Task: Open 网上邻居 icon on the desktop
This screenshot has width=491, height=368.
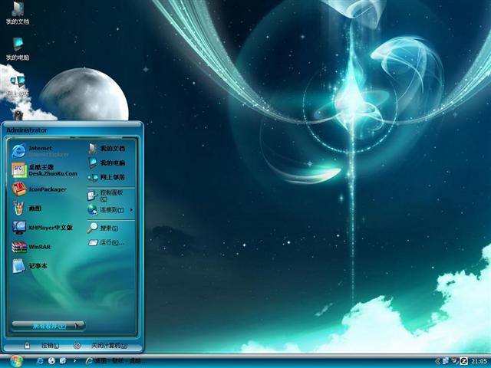Action: (x=17, y=84)
